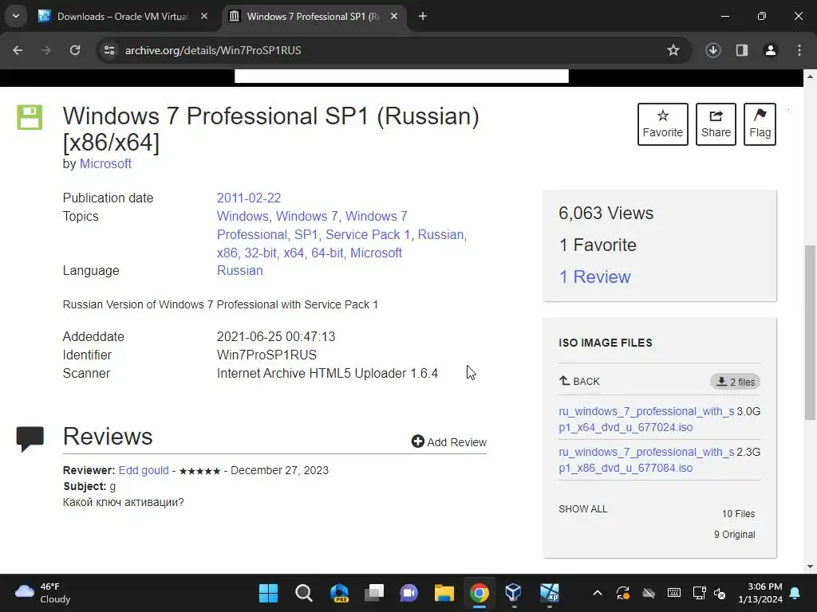
Task: Click the muted volume tray icon
Action: (720, 593)
